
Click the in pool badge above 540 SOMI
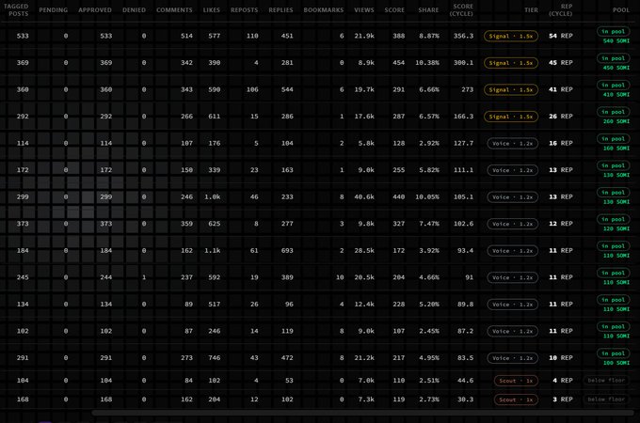tap(613, 31)
